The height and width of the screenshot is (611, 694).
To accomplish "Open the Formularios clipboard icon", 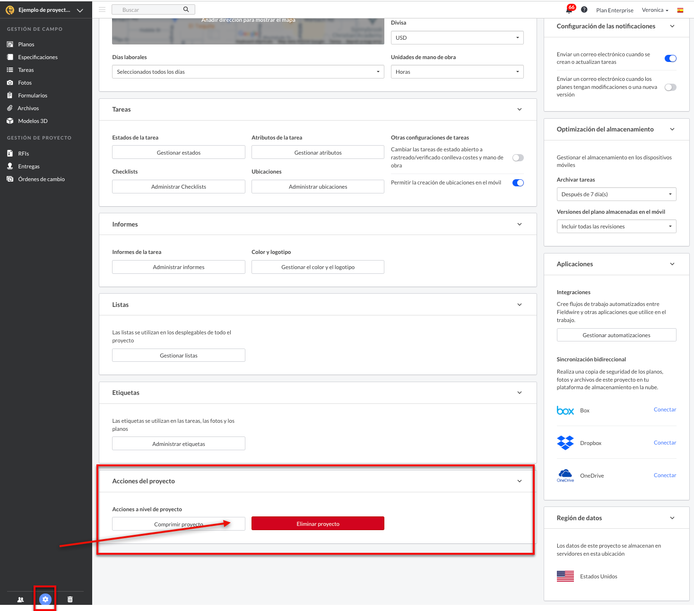I will tap(10, 96).
